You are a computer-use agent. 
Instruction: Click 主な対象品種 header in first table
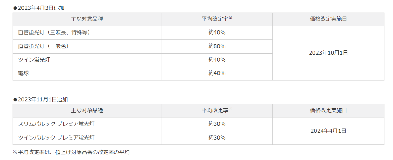[87, 19]
